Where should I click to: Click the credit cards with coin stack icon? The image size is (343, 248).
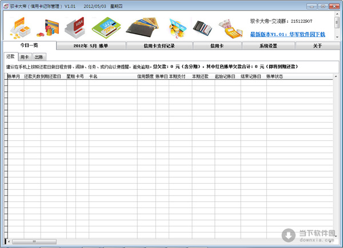[48, 28]
